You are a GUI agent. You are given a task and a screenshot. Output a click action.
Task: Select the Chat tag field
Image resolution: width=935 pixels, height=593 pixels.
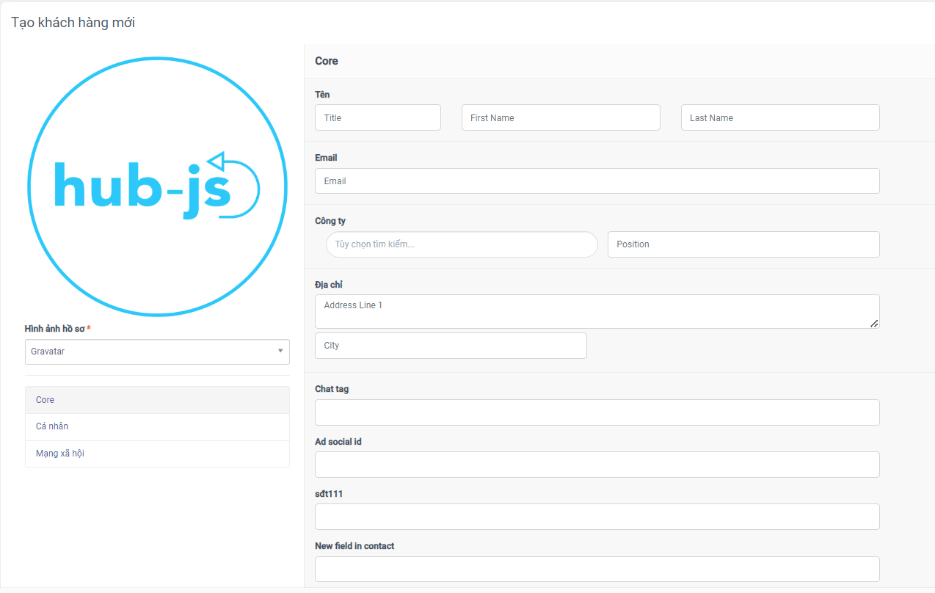point(596,412)
